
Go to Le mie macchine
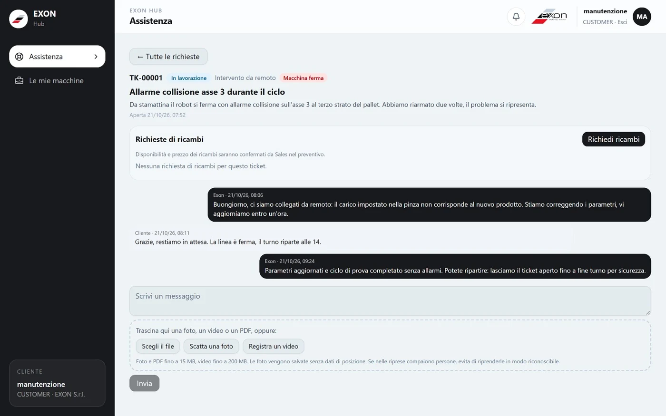coord(57,81)
